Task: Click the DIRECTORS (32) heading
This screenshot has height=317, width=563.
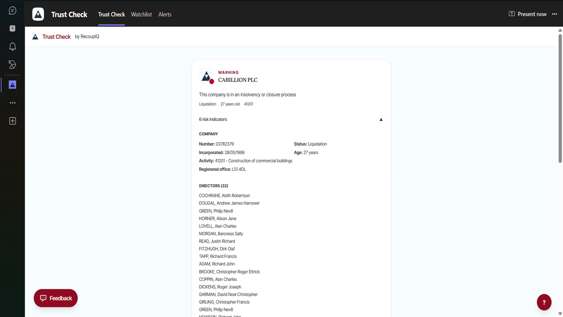Action: point(213,186)
